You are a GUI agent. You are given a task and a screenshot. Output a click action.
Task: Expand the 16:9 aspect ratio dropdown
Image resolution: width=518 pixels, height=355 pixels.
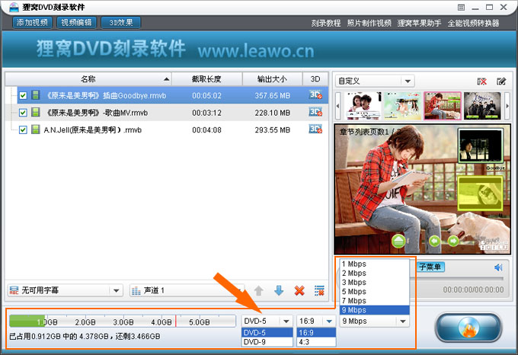(x=329, y=321)
